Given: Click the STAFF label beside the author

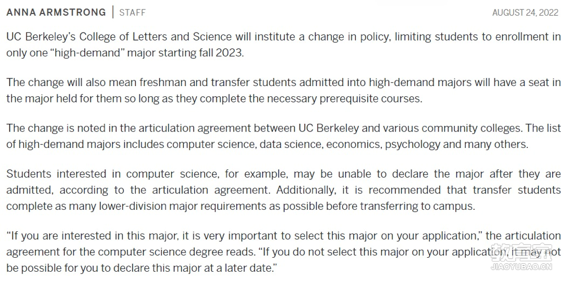Looking at the screenshot, I should pyautogui.click(x=133, y=12).
